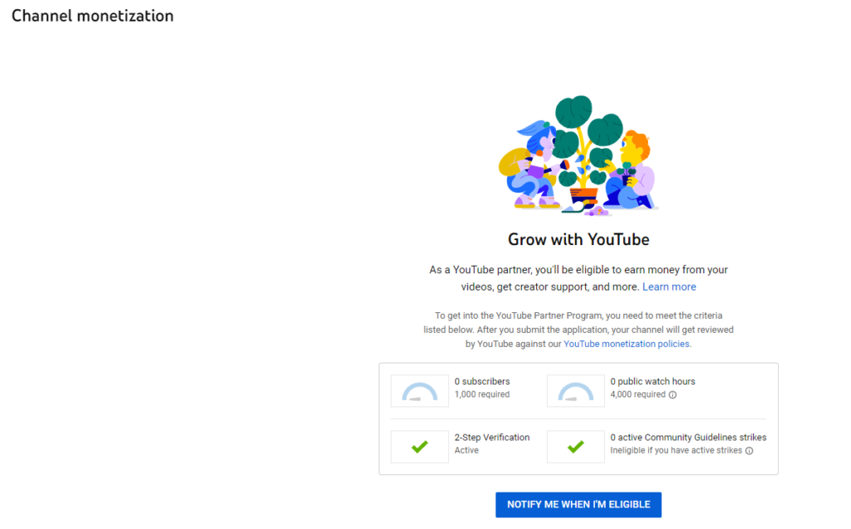Click the info icon beside active strikes text
This screenshot has height=529, width=851.
[749, 451]
